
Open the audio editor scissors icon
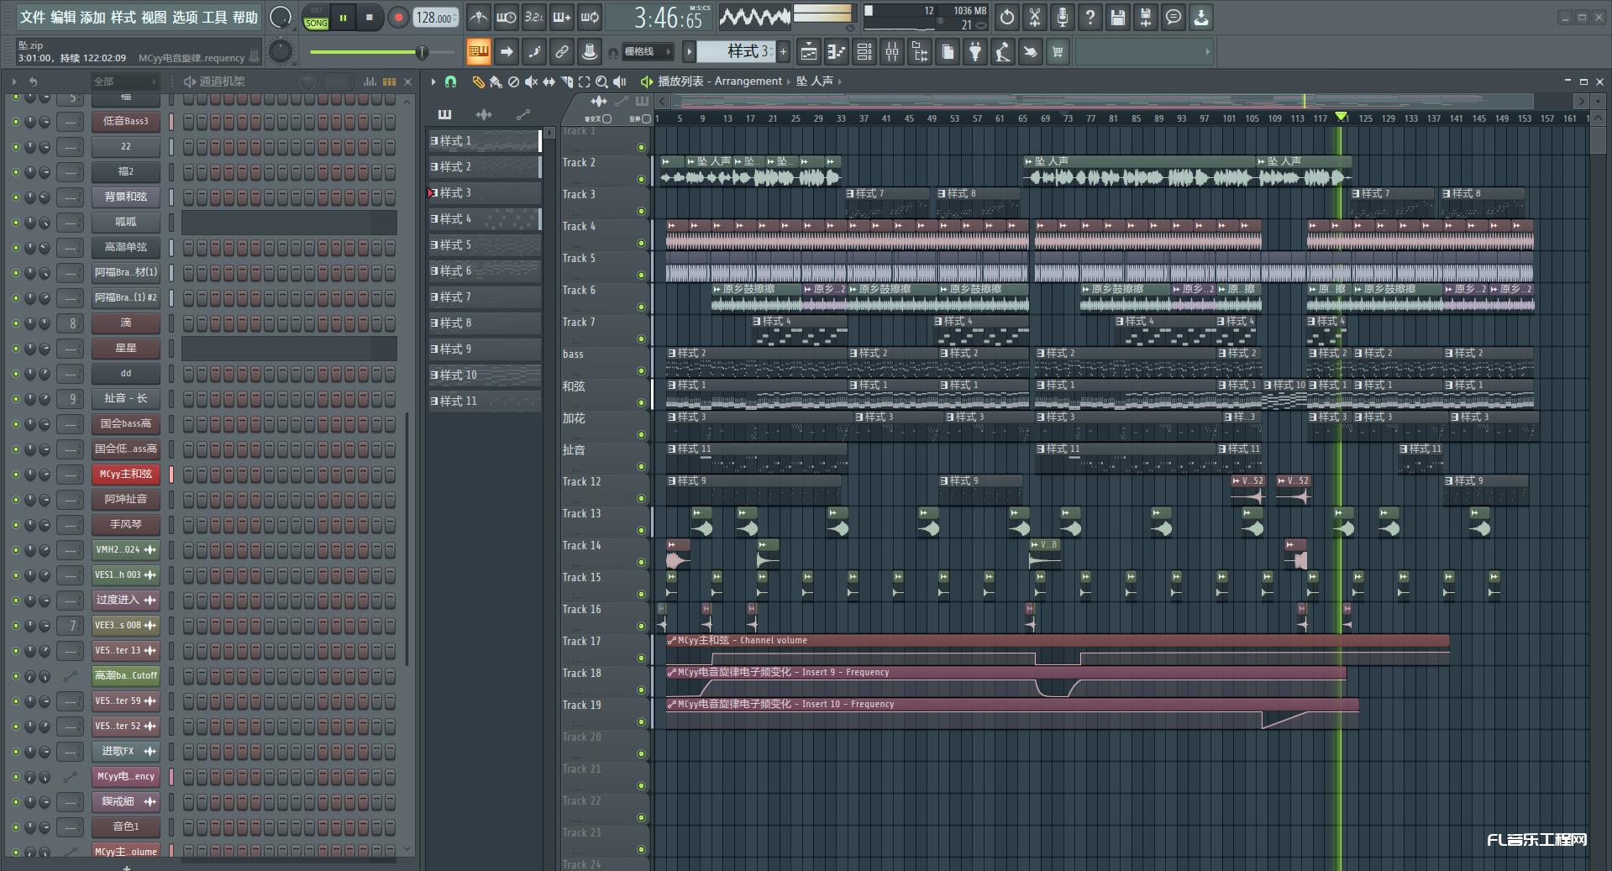pos(1035,17)
